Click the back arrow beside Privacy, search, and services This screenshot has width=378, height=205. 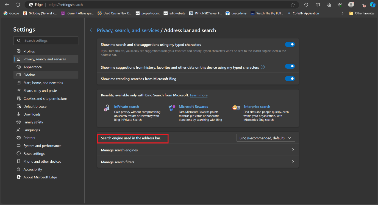pyautogui.click(x=92, y=30)
